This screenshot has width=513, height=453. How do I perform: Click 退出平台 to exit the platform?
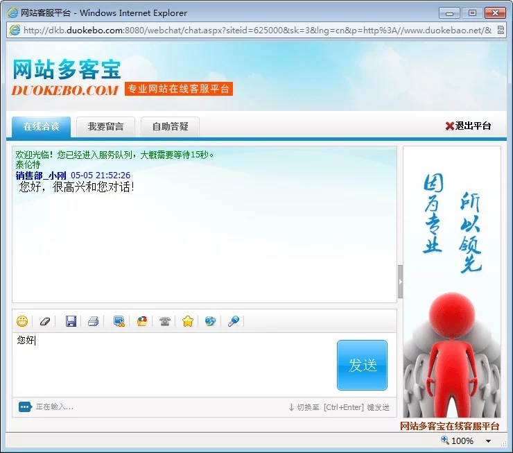pos(468,126)
